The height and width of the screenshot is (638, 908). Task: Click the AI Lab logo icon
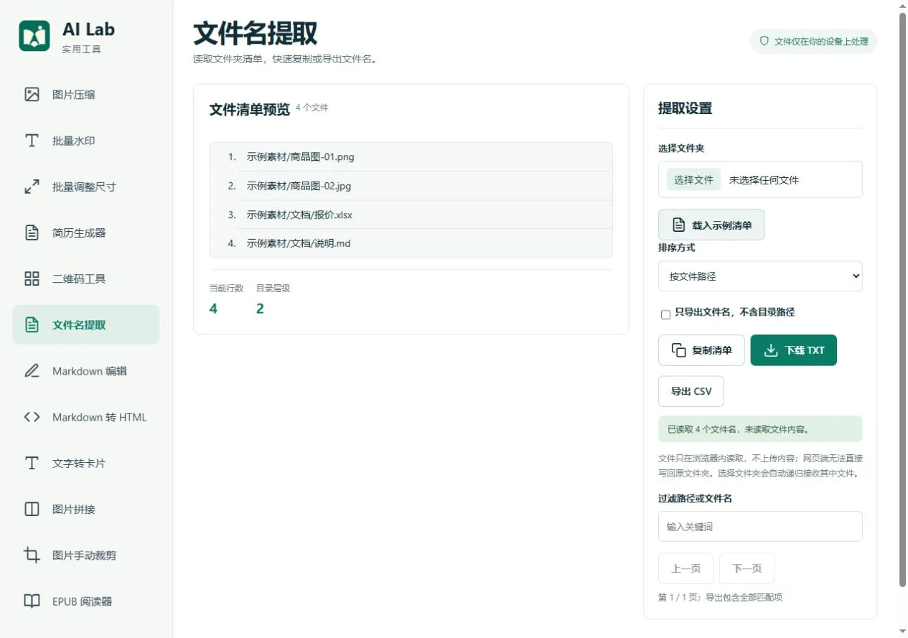pos(34,36)
